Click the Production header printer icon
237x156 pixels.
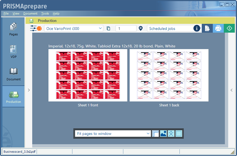point(31,21)
